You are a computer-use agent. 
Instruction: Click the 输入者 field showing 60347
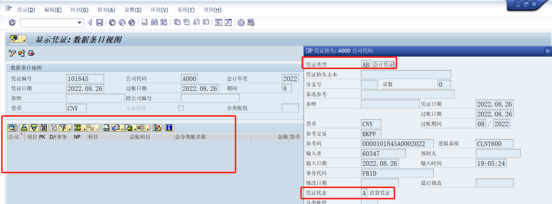[383, 153]
